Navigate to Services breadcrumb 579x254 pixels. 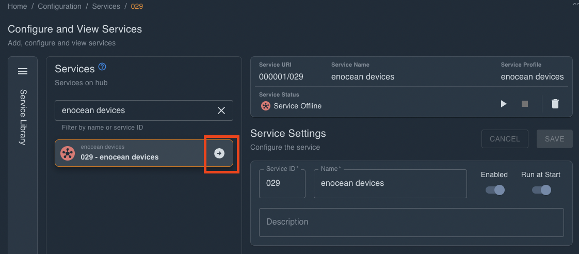coord(106,7)
